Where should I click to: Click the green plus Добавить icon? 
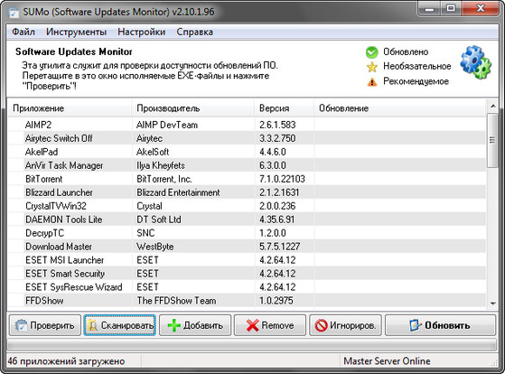pos(174,325)
